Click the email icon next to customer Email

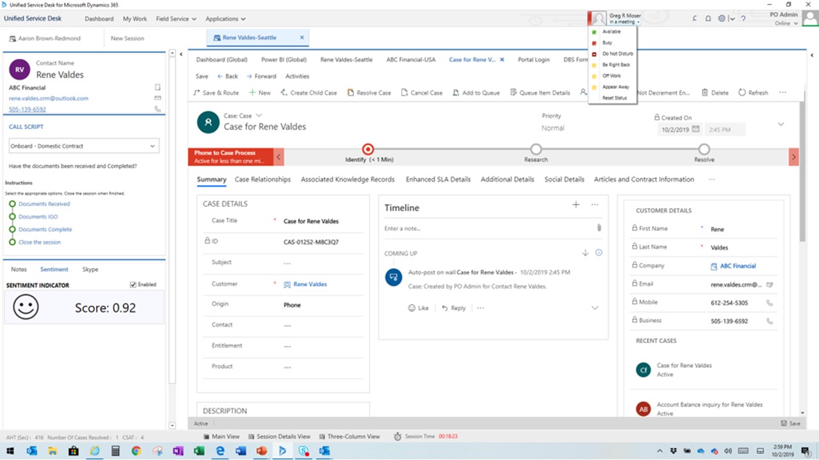(x=770, y=284)
